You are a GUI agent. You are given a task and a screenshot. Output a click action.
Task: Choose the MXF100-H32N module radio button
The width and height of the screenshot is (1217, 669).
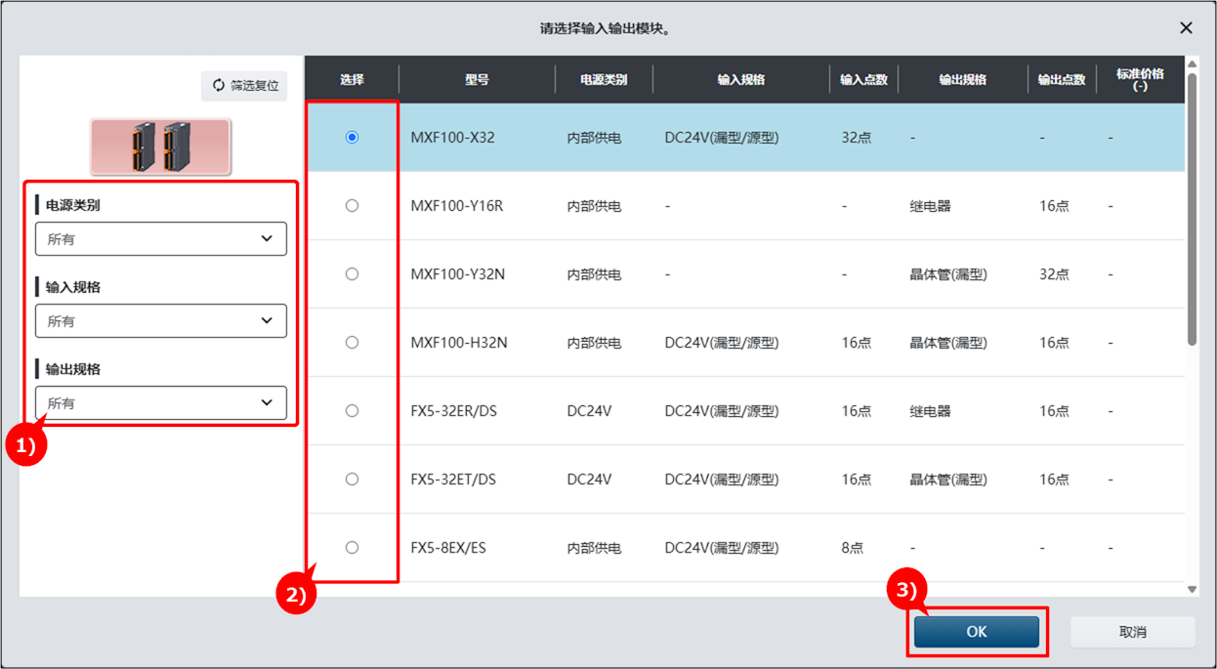coord(352,343)
